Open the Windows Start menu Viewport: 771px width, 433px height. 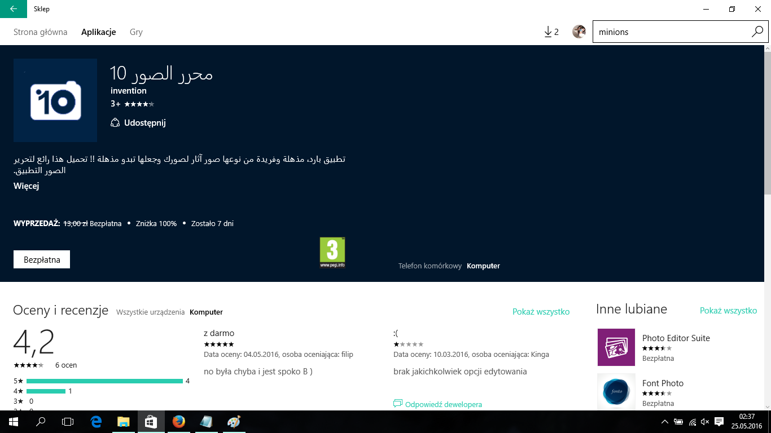click(14, 422)
